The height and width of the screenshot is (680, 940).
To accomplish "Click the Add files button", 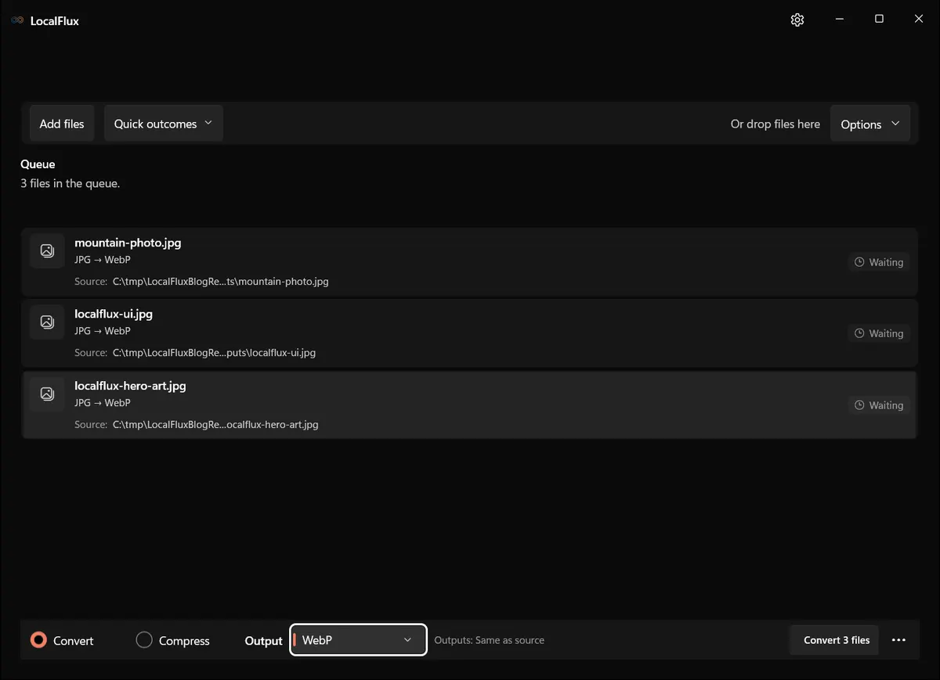I will coord(62,124).
